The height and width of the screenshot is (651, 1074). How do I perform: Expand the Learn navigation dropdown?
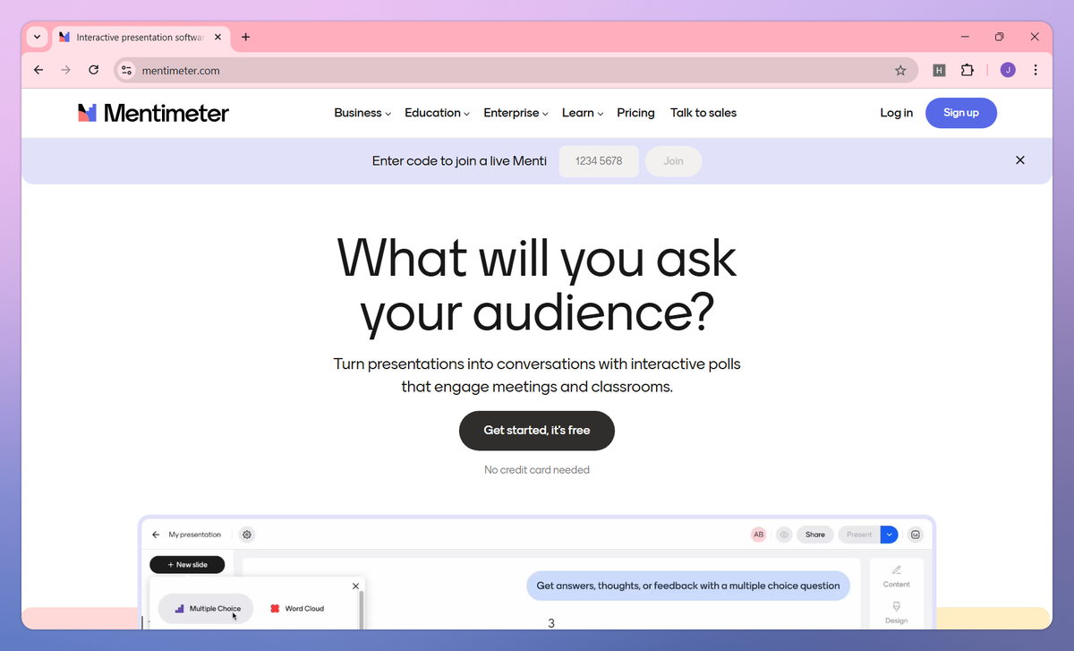[x=582, y=113]
